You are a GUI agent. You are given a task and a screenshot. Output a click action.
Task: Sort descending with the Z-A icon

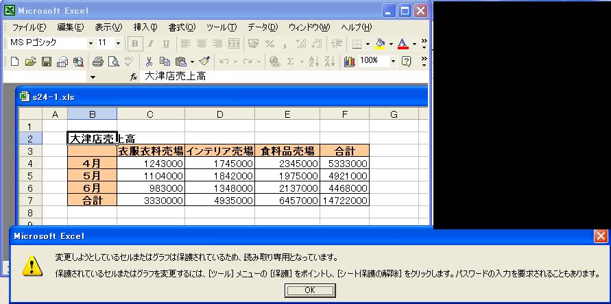330,61
